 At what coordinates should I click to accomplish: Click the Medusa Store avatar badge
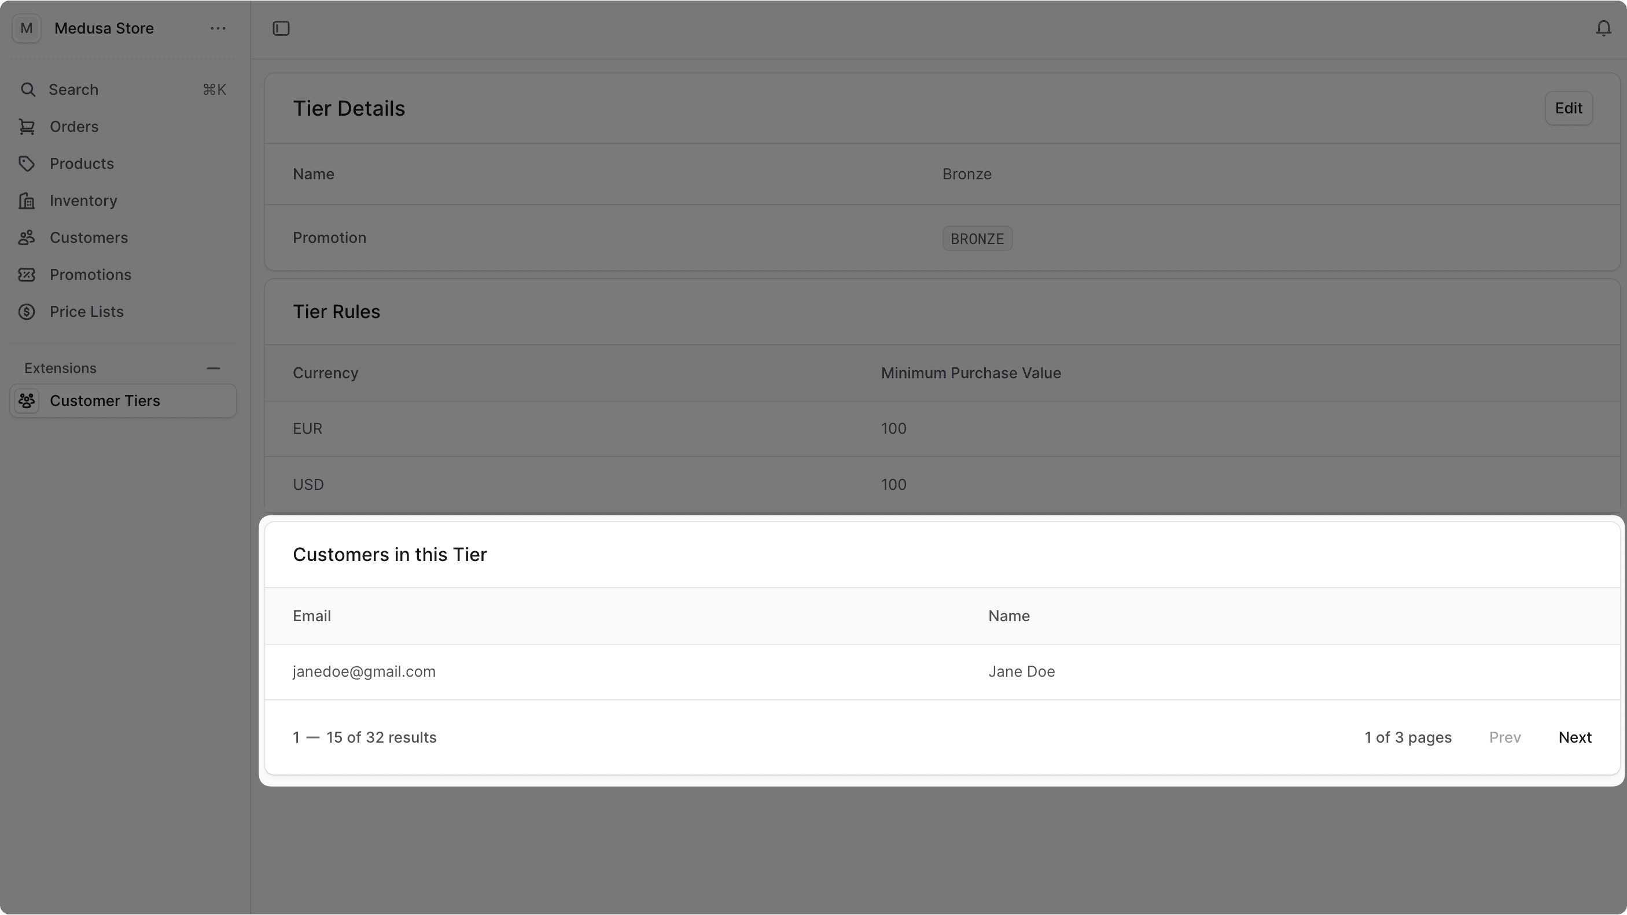[25, 28]
